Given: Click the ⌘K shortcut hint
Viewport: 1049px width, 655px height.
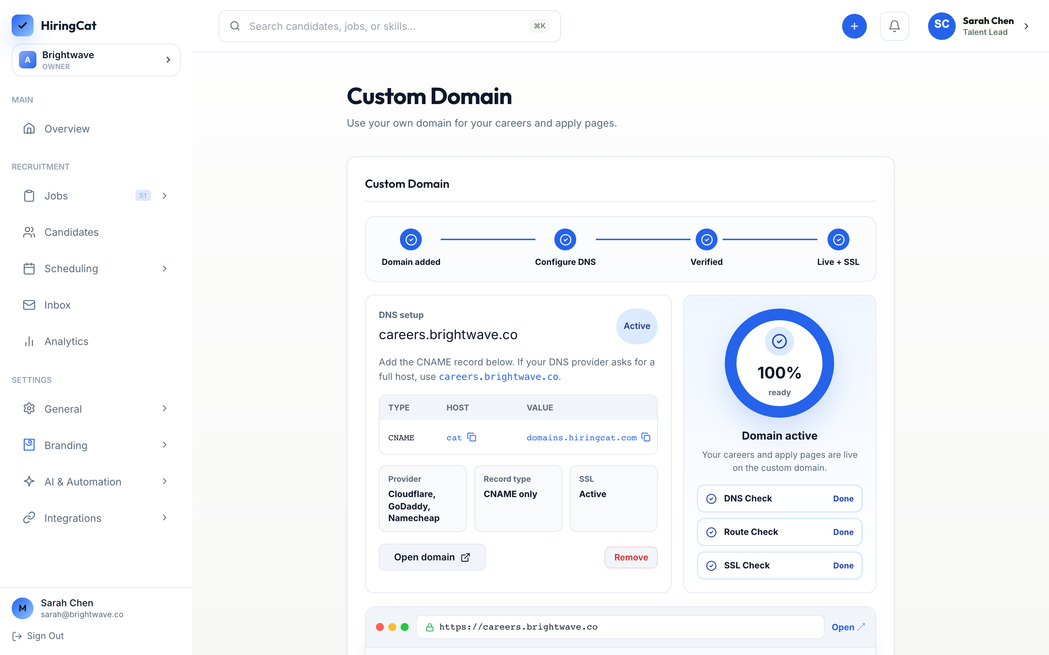Looking at the screenshot, I should coord(540,26).
